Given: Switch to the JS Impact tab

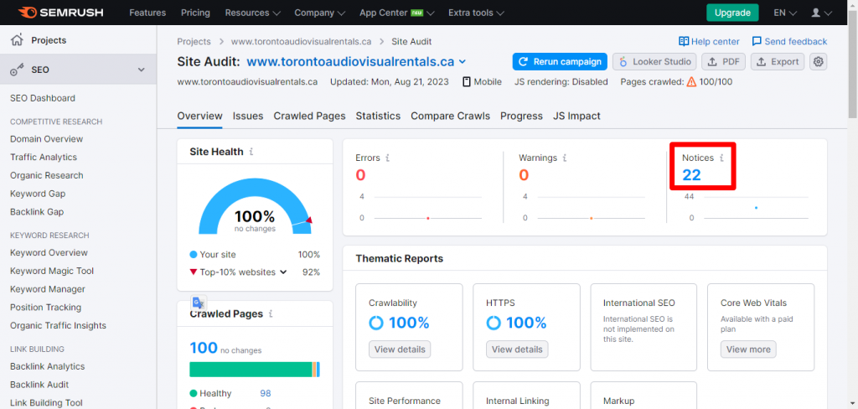Looking at the screenshot, I should click(x=576, y=116).
